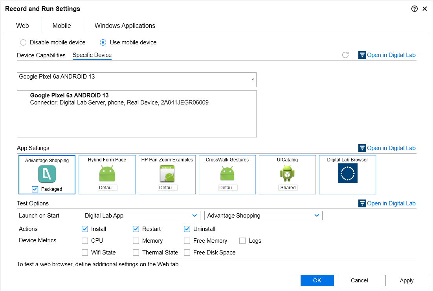Viewport: 433px width, 291px height.
Task: Toggle the Uninstall action checkbox
Action: click(187, 229)
